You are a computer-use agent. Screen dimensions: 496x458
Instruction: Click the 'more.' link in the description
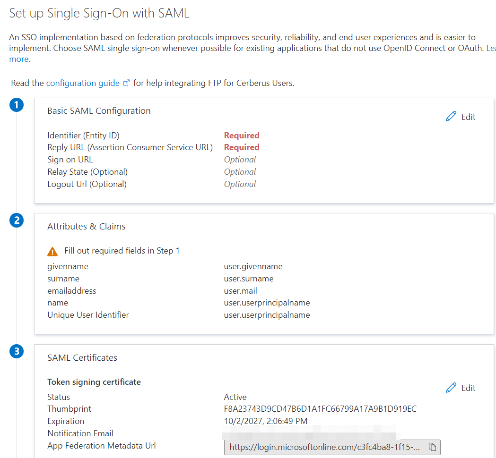click(19, 59)
